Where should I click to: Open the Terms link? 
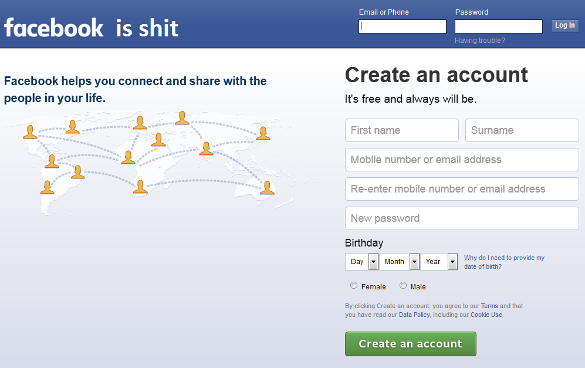pos(489,306)
